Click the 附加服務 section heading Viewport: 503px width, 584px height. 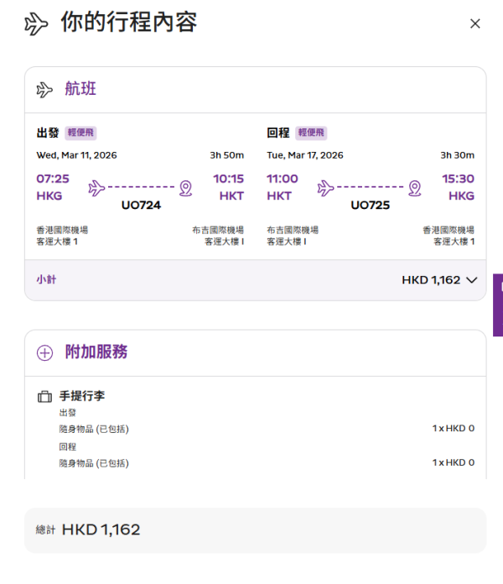96,352
